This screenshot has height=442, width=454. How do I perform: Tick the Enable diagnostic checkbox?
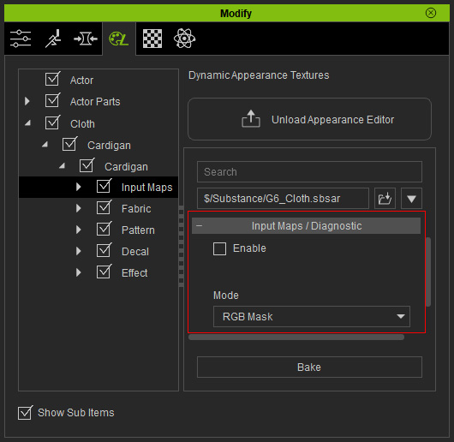point(219,248)
